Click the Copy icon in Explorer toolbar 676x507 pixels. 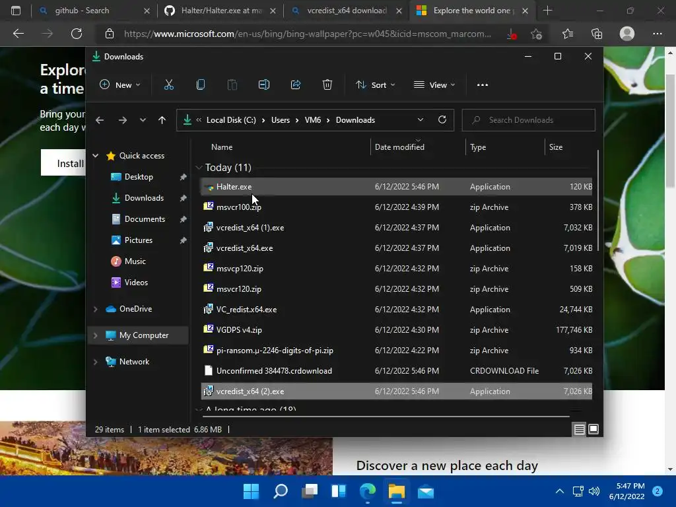coord(201,85)
